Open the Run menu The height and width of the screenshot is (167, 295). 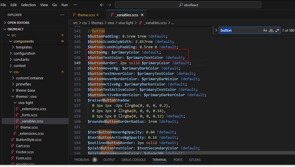64,5
